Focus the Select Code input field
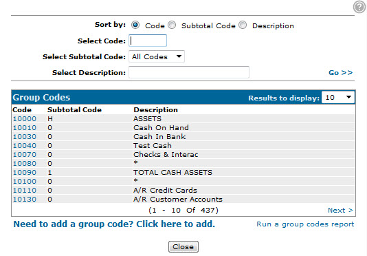 click(x=148, y=41)
